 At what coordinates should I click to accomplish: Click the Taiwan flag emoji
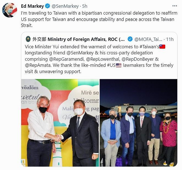[162, 46]
